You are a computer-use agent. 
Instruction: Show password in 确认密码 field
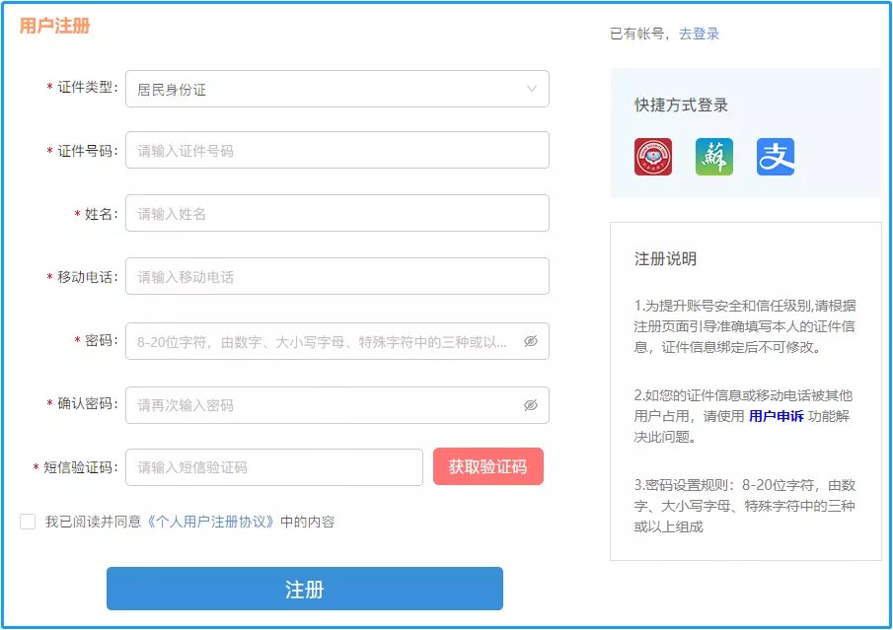531,405
